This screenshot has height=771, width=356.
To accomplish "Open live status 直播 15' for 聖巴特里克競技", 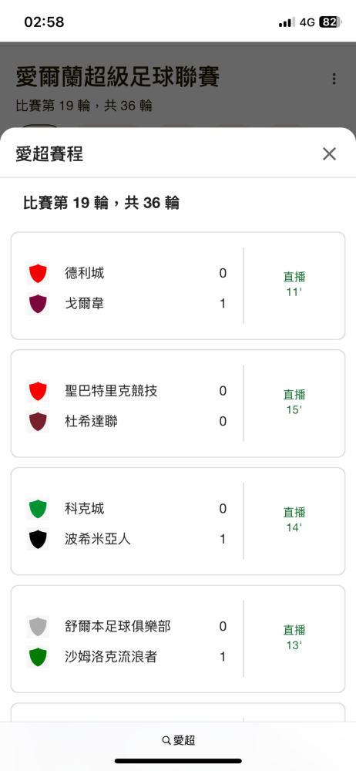I will 294,402.
